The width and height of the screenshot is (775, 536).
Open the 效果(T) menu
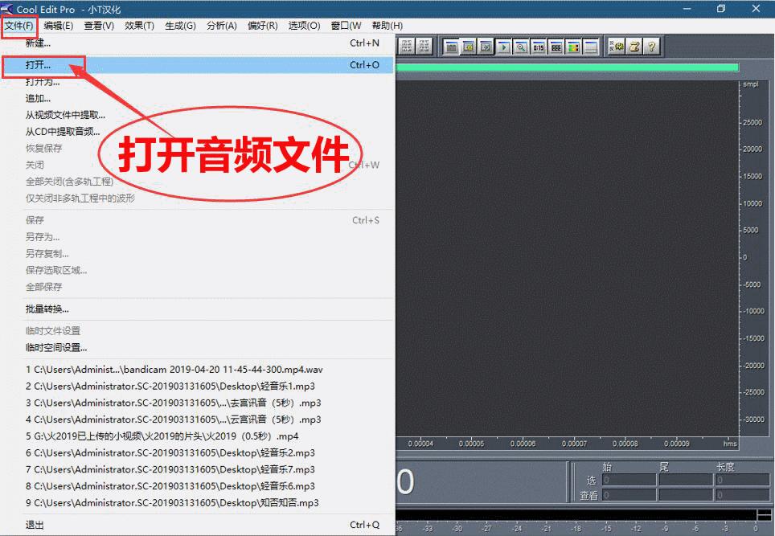pos(139,25)
